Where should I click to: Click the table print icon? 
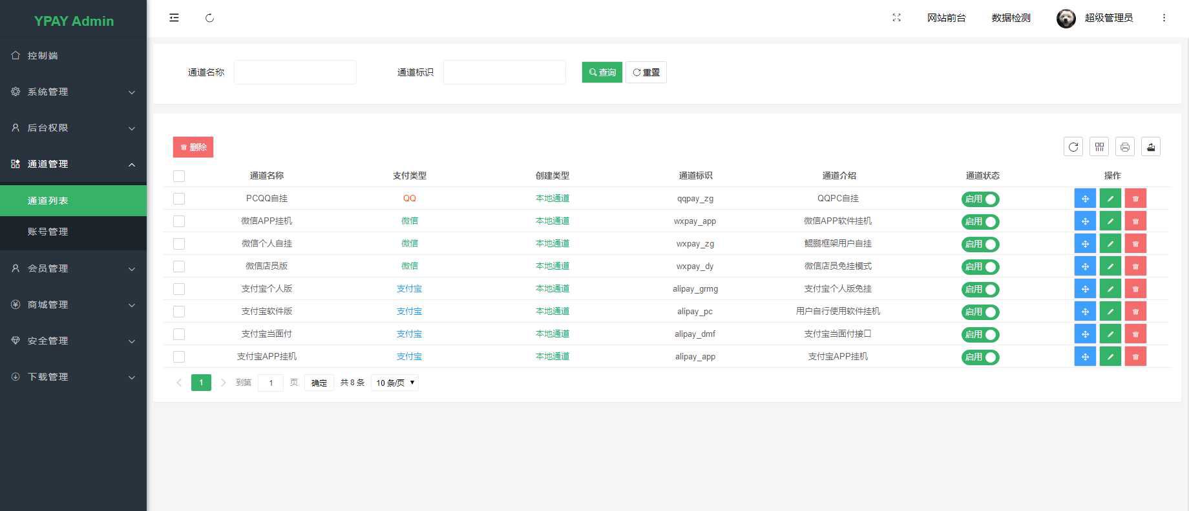[x=1125, y=147]
